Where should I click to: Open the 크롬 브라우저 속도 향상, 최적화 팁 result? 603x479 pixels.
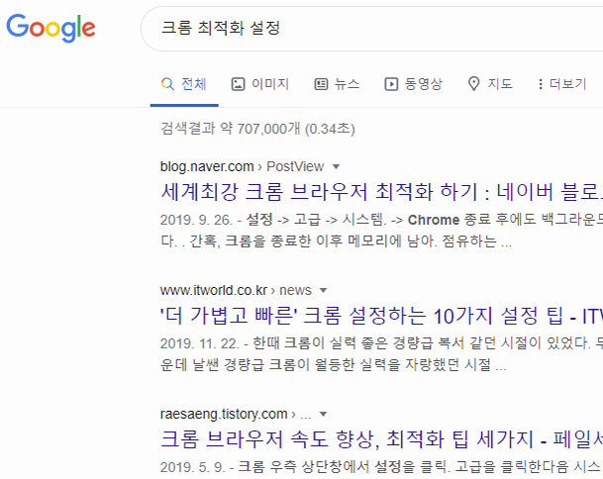coord(381,439)
